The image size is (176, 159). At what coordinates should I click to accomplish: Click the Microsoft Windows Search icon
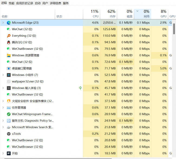click(x=9, y=127)
